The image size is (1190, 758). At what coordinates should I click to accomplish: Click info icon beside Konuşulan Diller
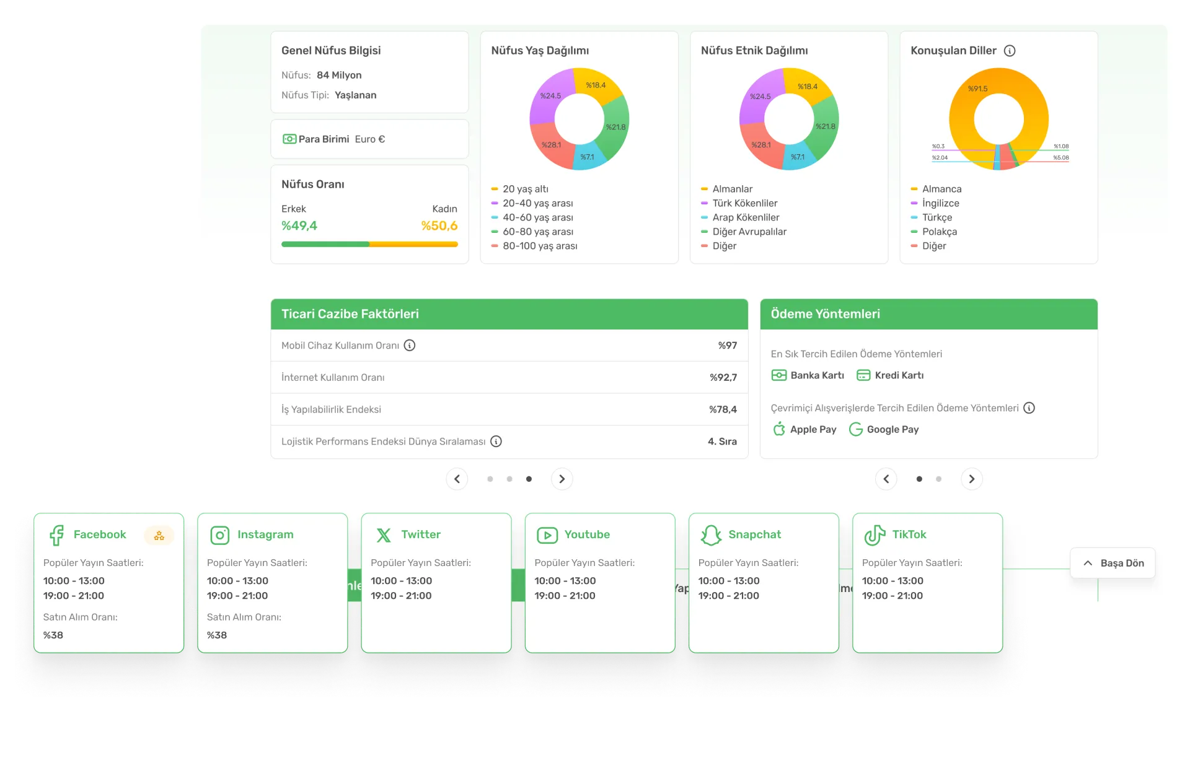tap(1010, 51)
